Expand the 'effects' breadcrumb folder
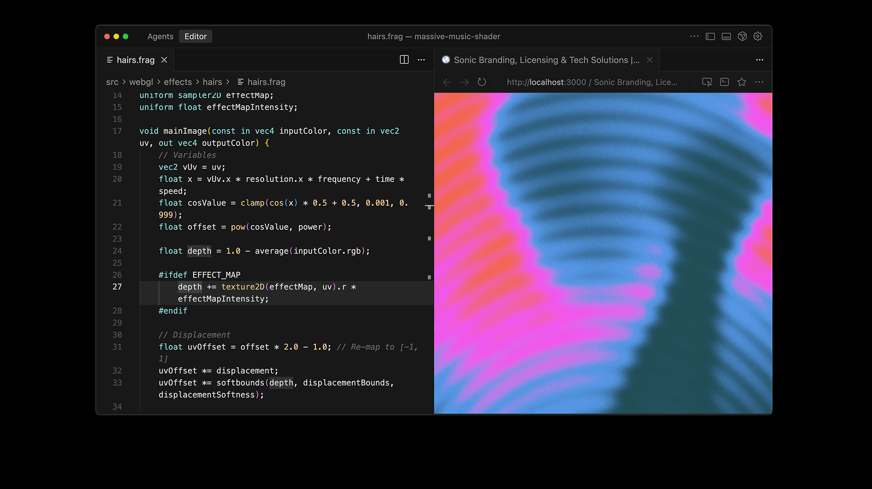This screenshot has width=872, height=489. click(x=177, y=82)
